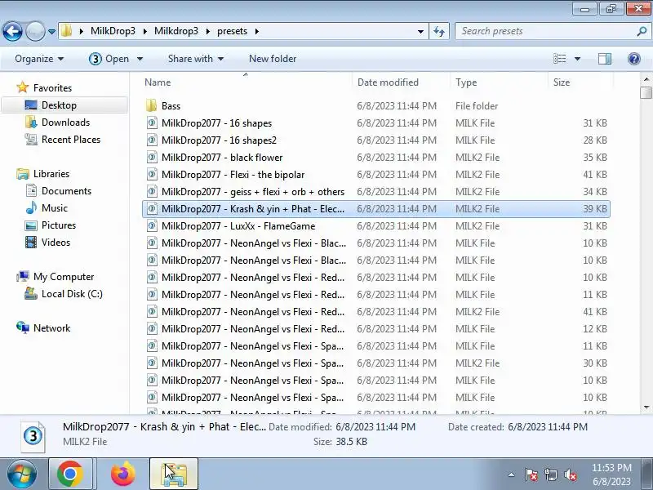The width and height of the screenshot is (653, 490).
Task: Click network tray icon
Action: point(550,474)
